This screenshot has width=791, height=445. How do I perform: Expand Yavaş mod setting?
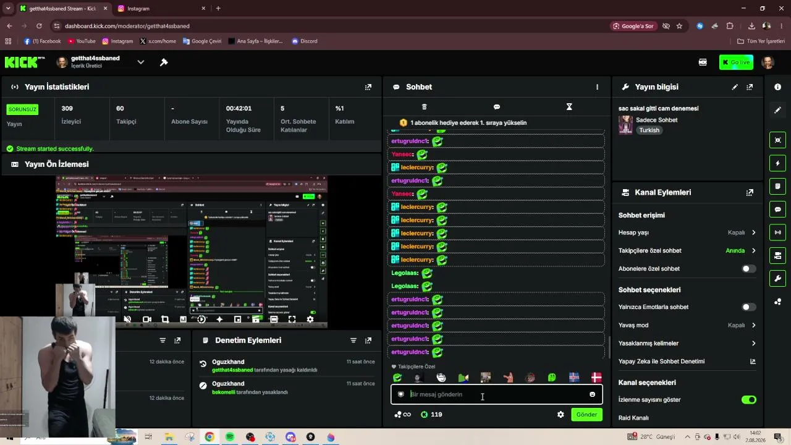point(687,325)
